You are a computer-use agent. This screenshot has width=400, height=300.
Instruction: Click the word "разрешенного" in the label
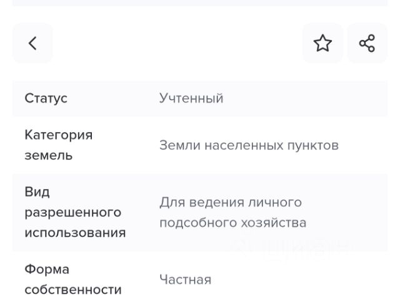[72, 212]
